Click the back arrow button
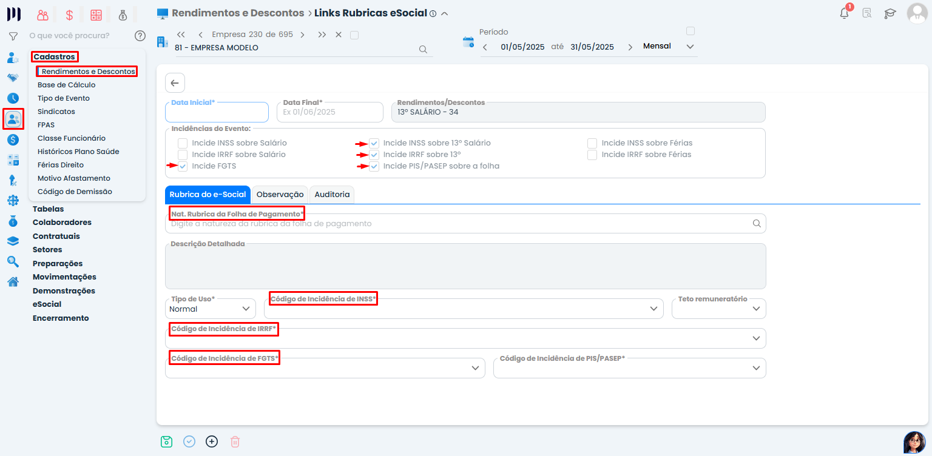The height and width of the screenshot is (456, 932). click(175, 83)
